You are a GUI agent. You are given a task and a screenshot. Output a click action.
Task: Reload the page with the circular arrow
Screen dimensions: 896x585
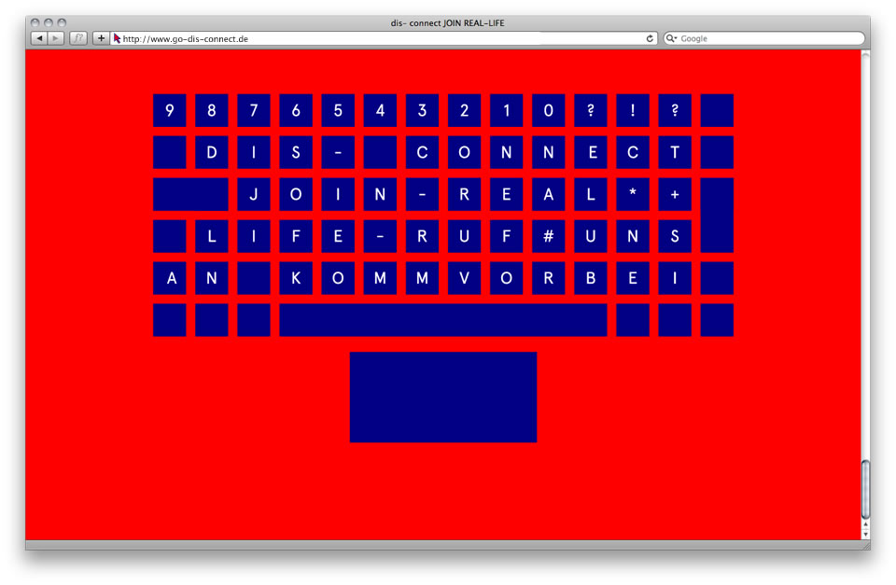650,38
